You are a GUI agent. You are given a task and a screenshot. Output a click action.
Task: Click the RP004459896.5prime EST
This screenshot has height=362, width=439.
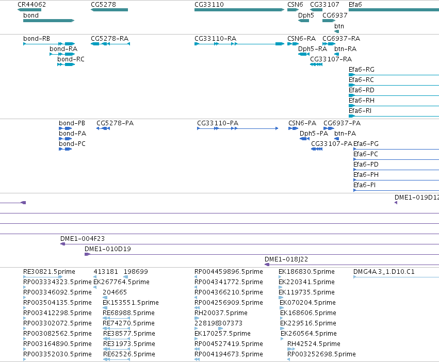[196, 277]
